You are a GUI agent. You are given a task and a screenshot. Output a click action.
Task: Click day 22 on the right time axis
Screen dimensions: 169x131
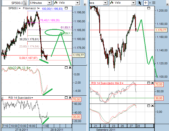pos(105,126)
